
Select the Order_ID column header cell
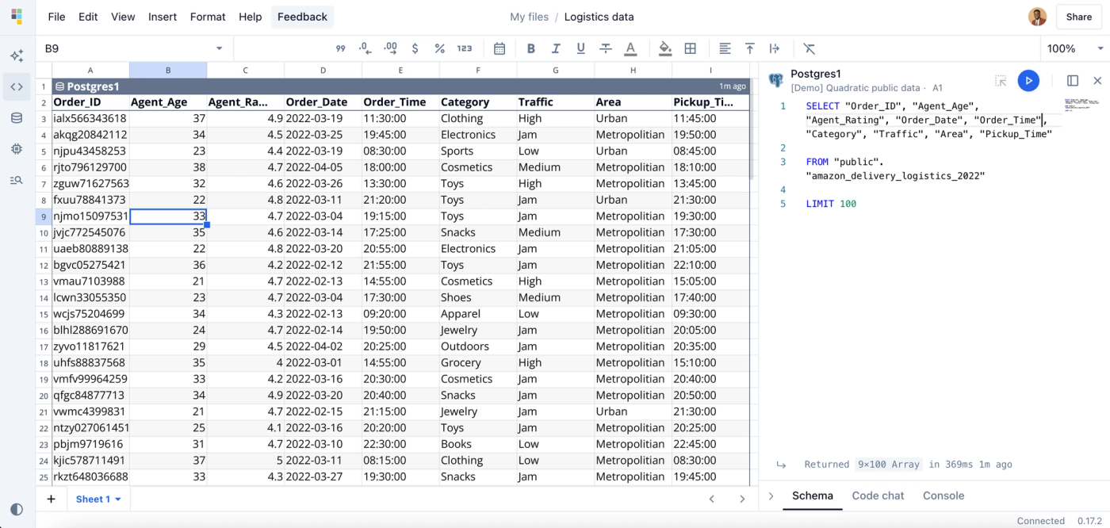(x=90, y=102)
